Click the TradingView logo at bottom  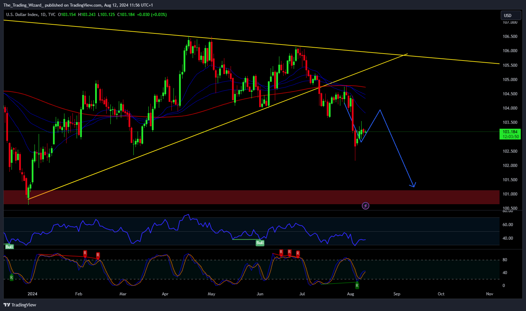20,305
